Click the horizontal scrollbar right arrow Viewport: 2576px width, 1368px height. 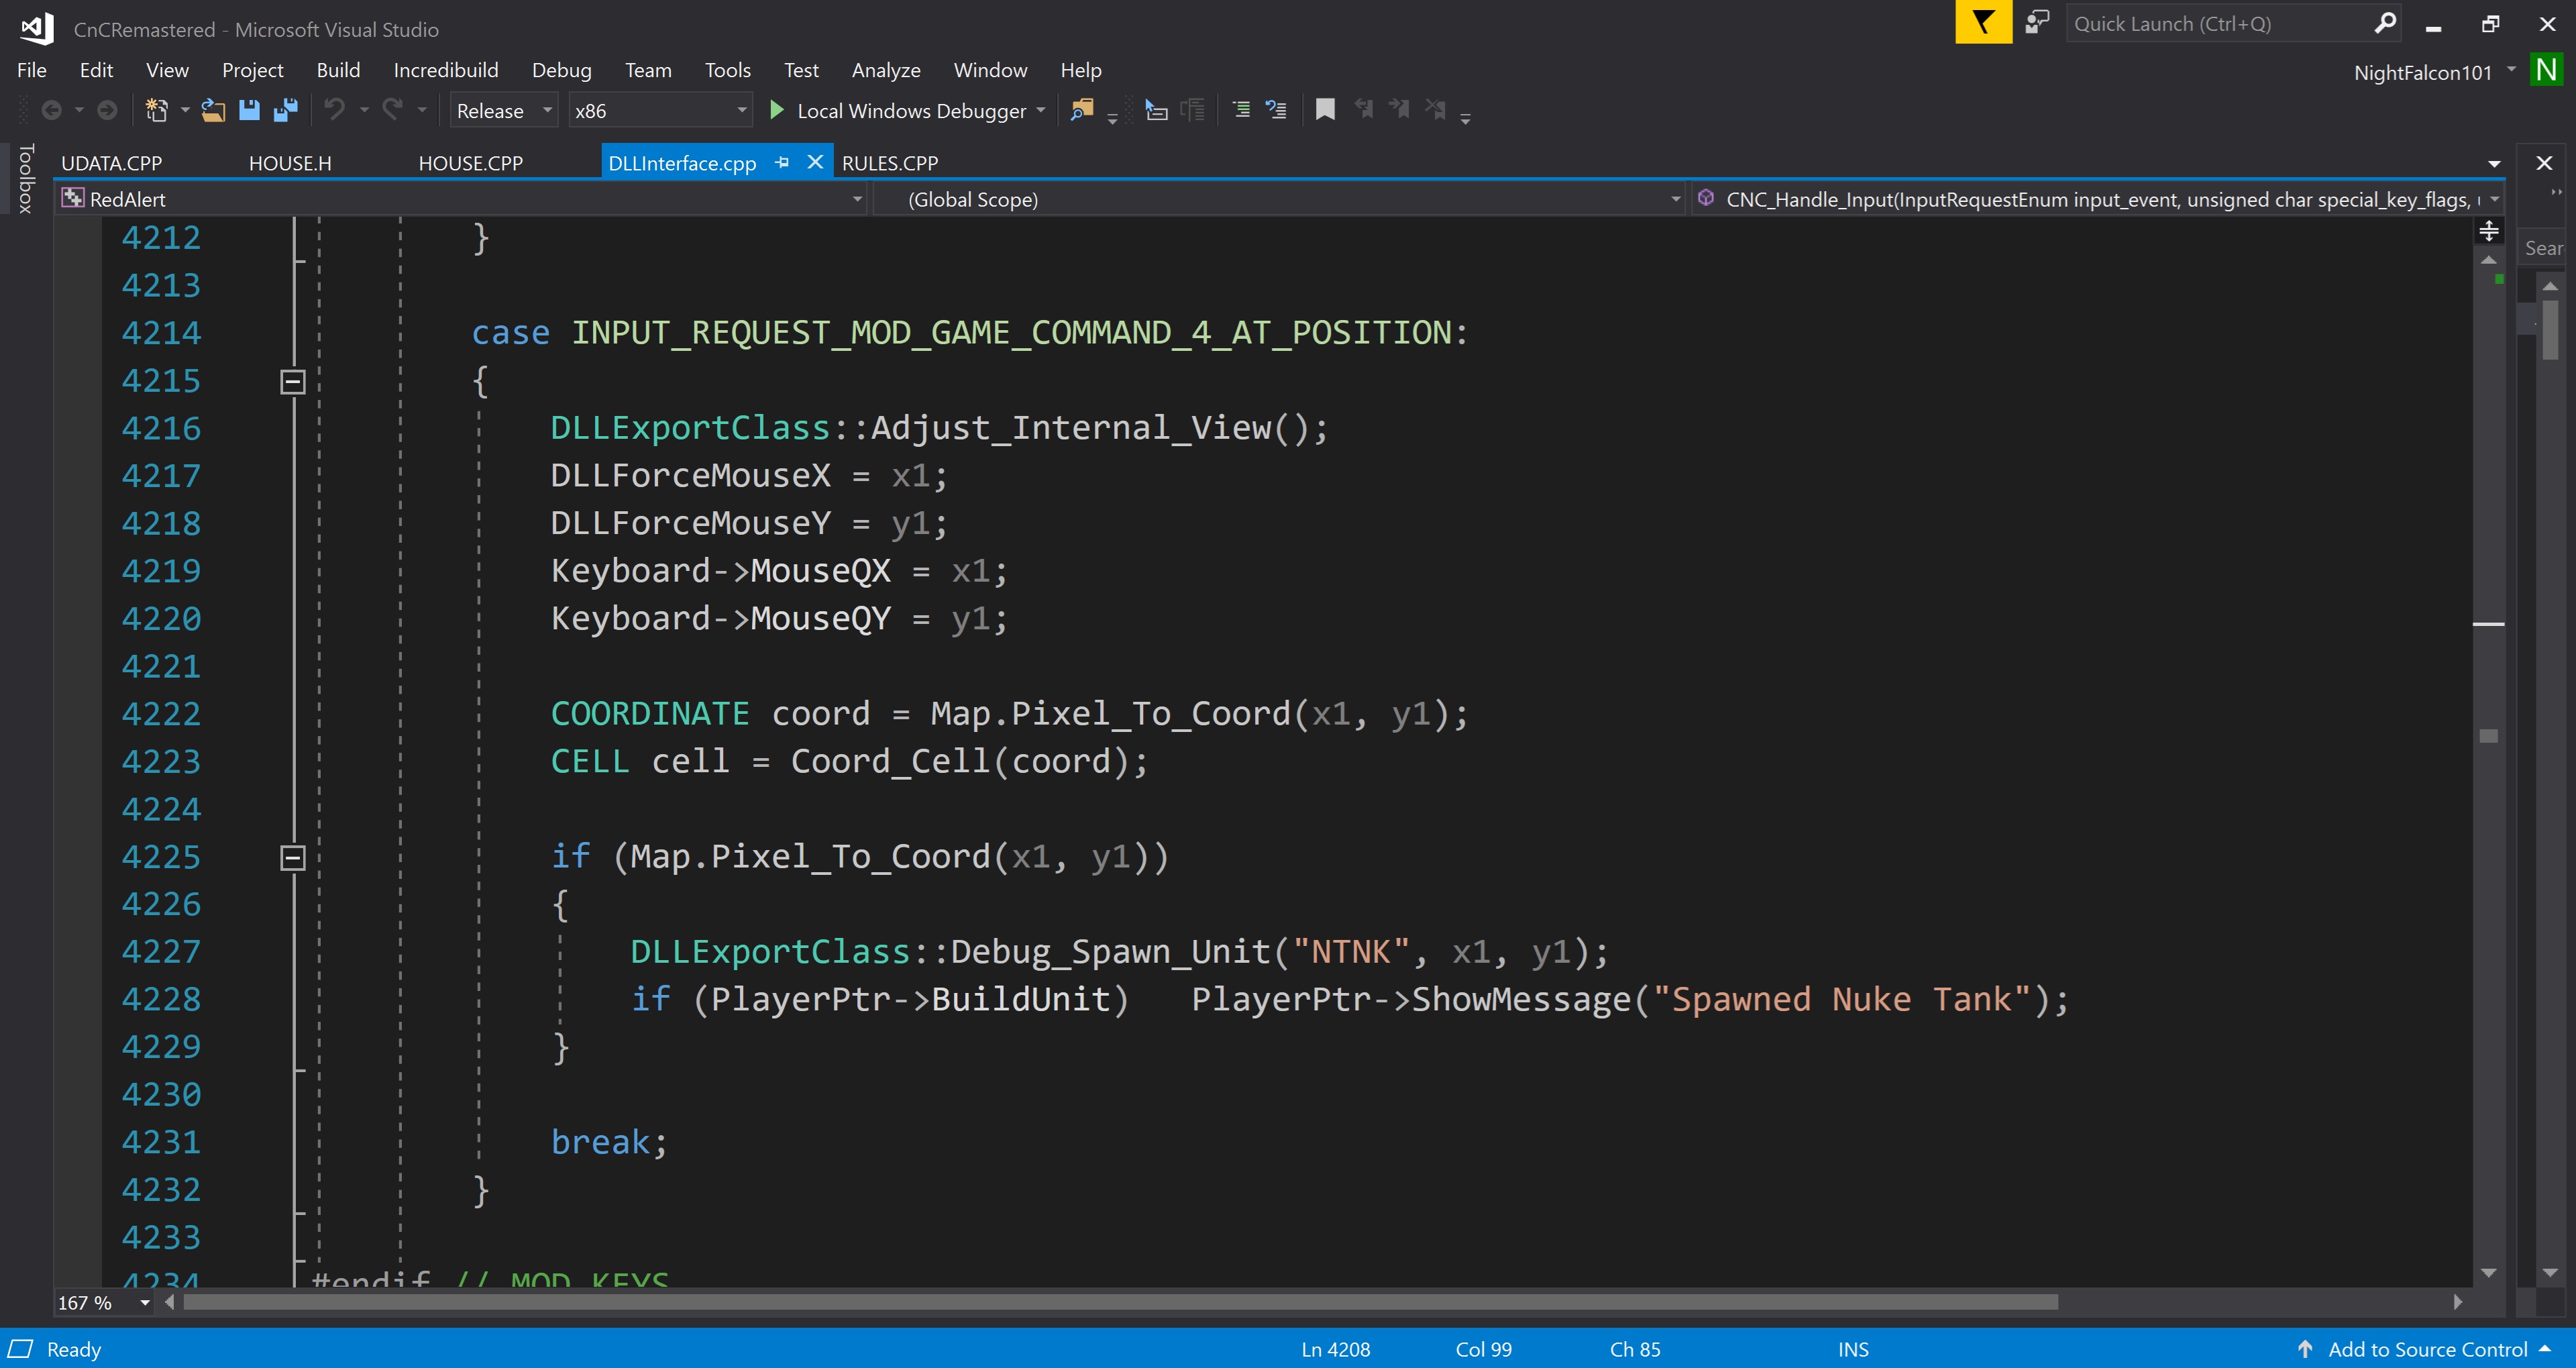(x=2458, y=1302)
